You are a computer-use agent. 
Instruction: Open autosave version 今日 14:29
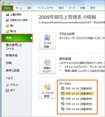(x=77, y=89)
